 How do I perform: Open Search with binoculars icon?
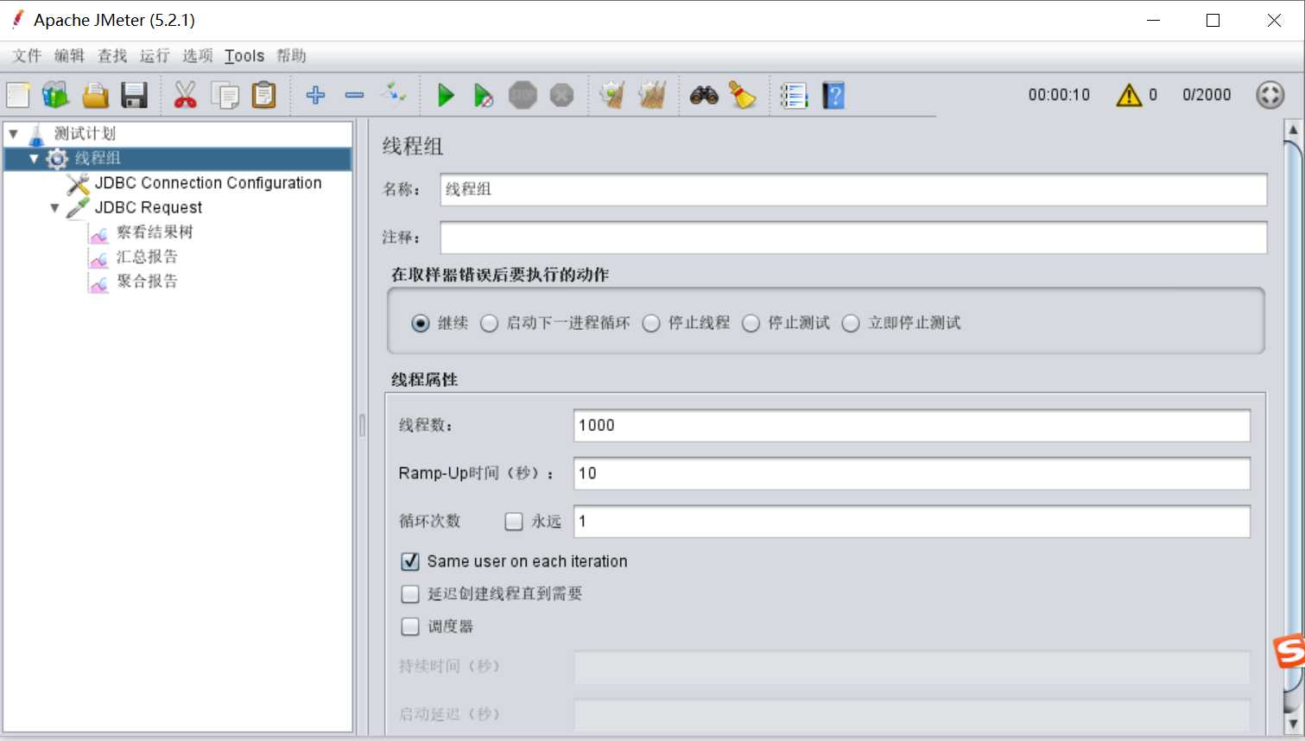[x=704, y=95]
